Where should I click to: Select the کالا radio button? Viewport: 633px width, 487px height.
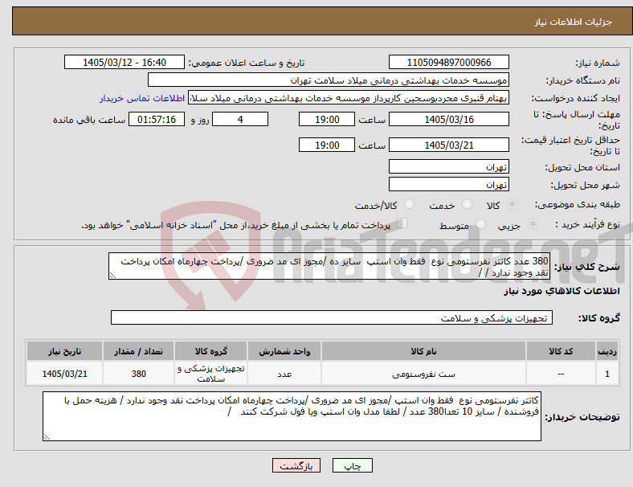click(x=512, y=204)
